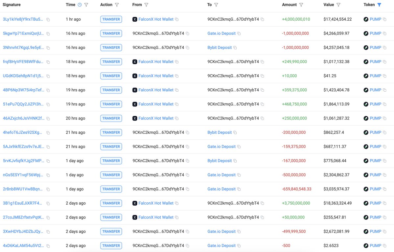Open the Time column filter
The height and width of the screenshot is (252, 394).
click(x=86, y=5)
